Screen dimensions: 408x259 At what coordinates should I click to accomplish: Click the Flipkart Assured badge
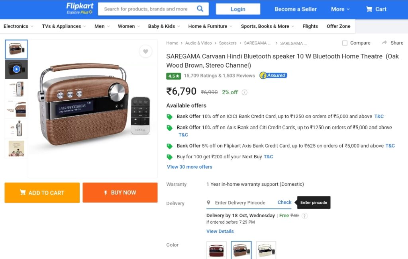pyautogui.click(x=273, y=76)
